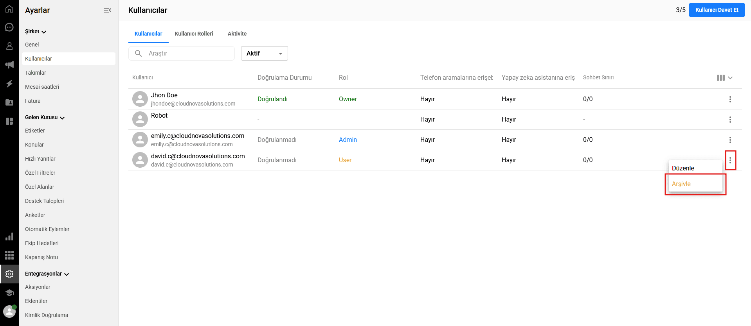Open the home icon in left rail
This screenshot has height=326, width=751.
pyautogui.click(x=9, y=9)
